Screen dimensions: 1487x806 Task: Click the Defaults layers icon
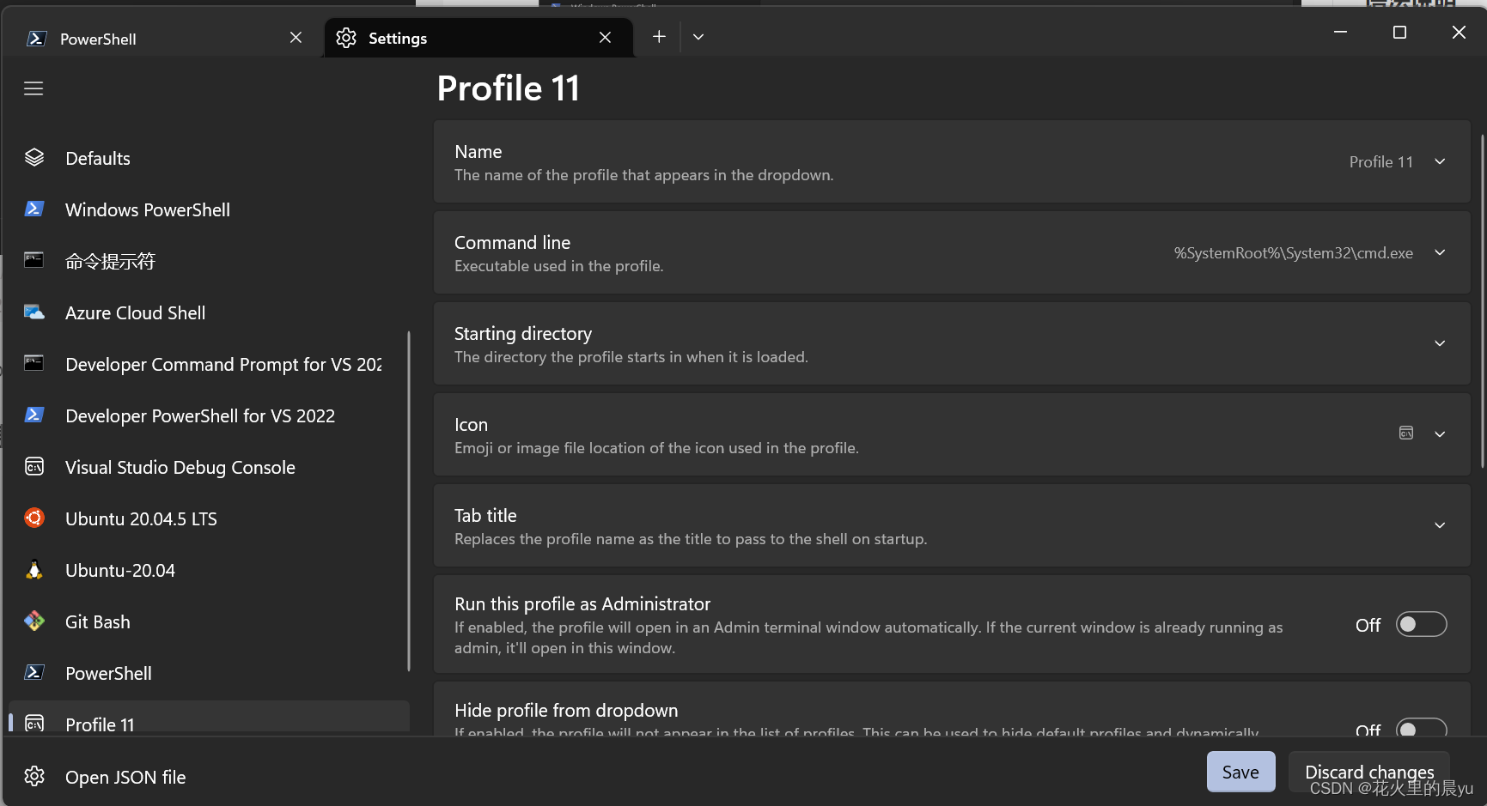[34, 157]
